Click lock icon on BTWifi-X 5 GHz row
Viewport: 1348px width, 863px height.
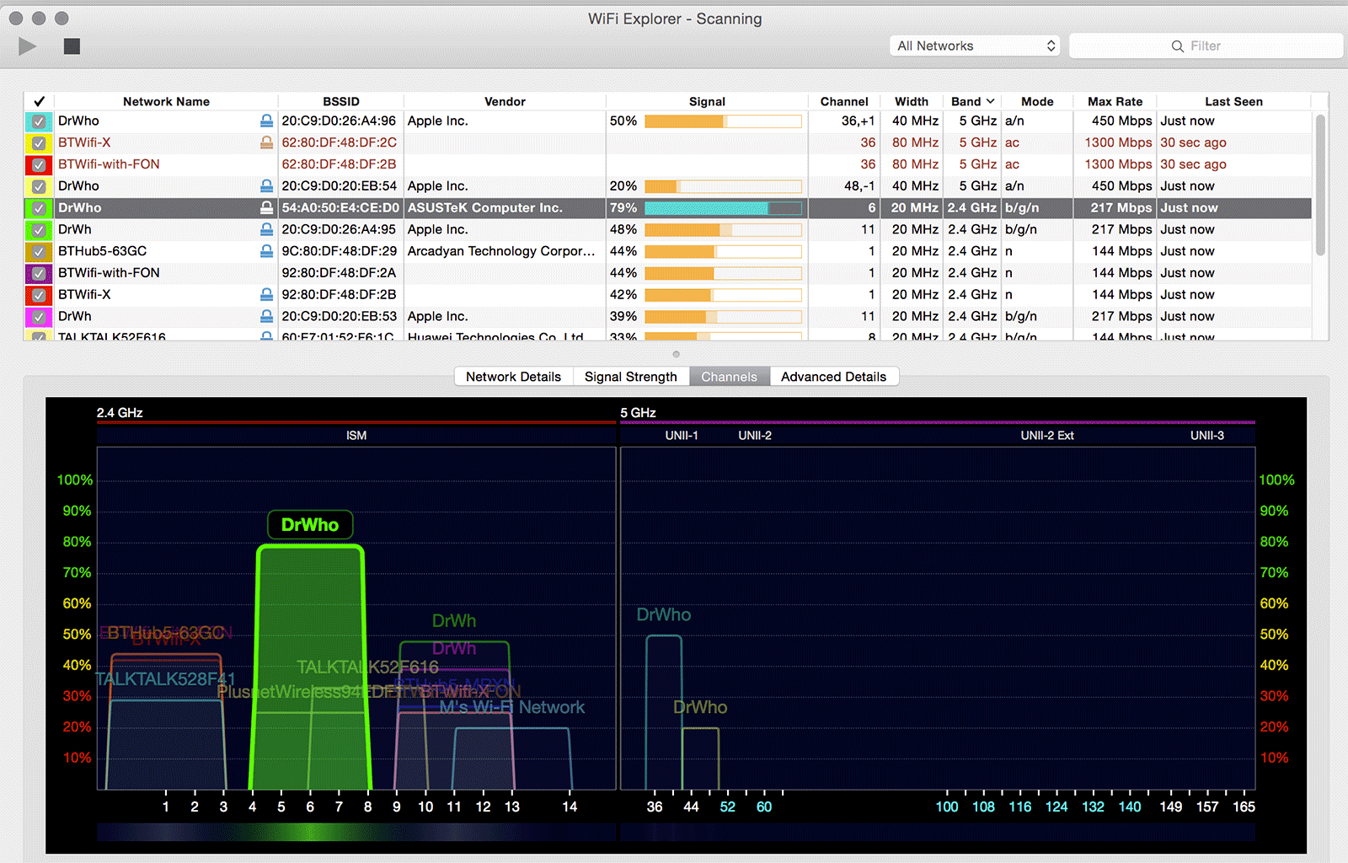(266, 142)
